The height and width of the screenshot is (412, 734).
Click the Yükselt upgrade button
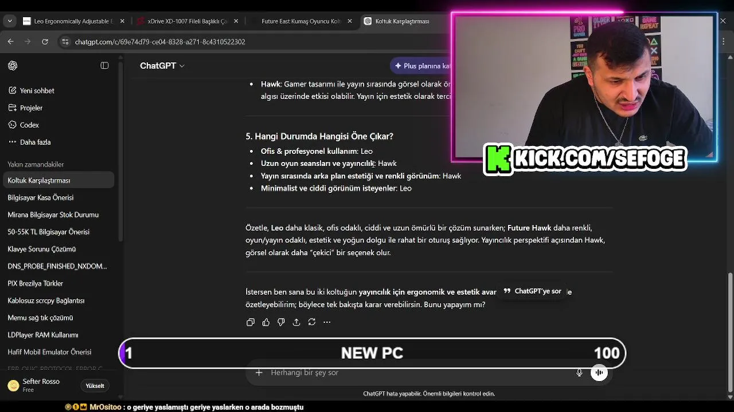(x=95, y=386)
